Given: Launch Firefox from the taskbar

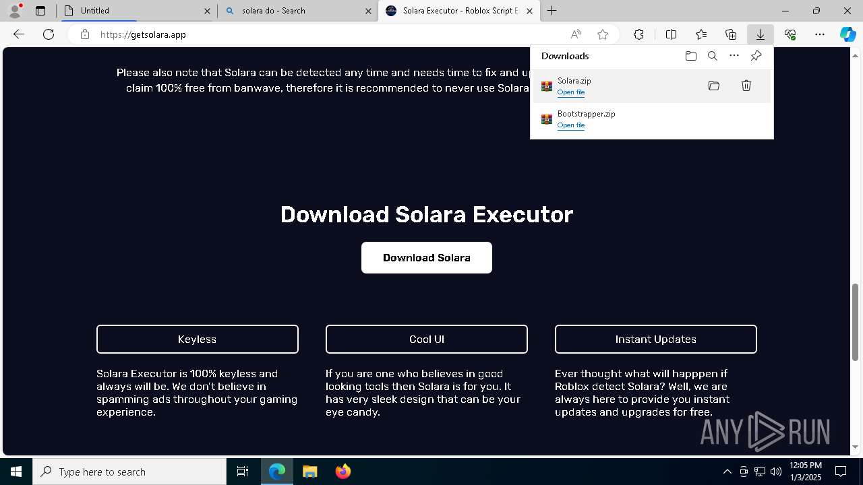Looking at the screenshot, I should point(343,472).
